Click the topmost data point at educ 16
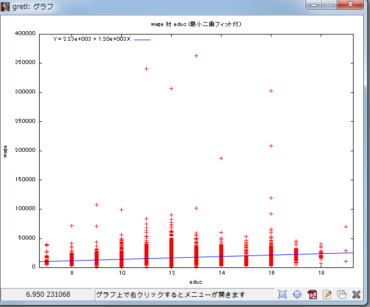370x307 pixels. pyautogui.click(x=271, y=91)
